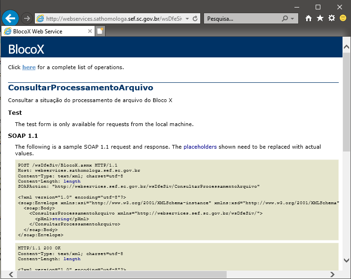The image size is (351, 279).
Task: Close the BlocoX Web Service tab
Action: 90,31
